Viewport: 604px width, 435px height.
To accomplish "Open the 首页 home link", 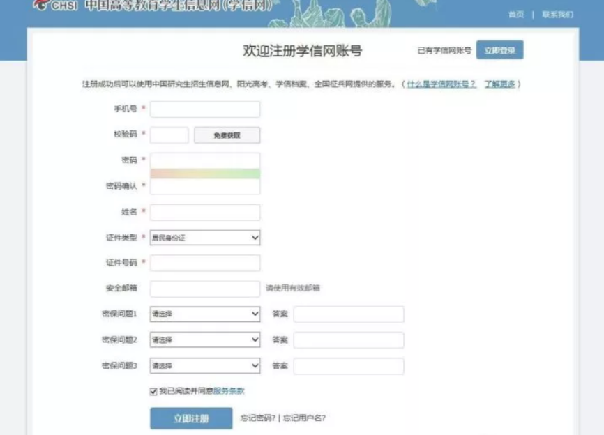I will click(515, 15).
